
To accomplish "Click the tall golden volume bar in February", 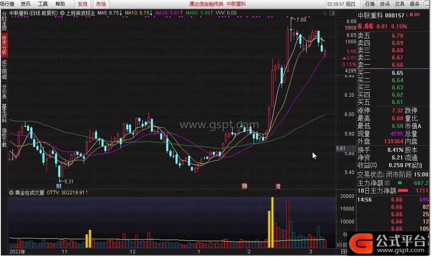I will point(272,222).
